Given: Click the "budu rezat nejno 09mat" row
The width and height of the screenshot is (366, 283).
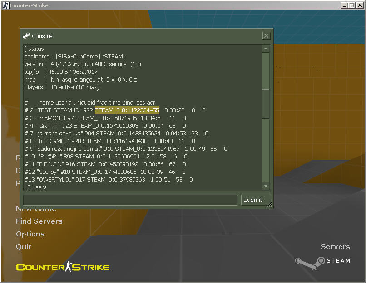Looking at the screenshot, I should coord(126,149).
